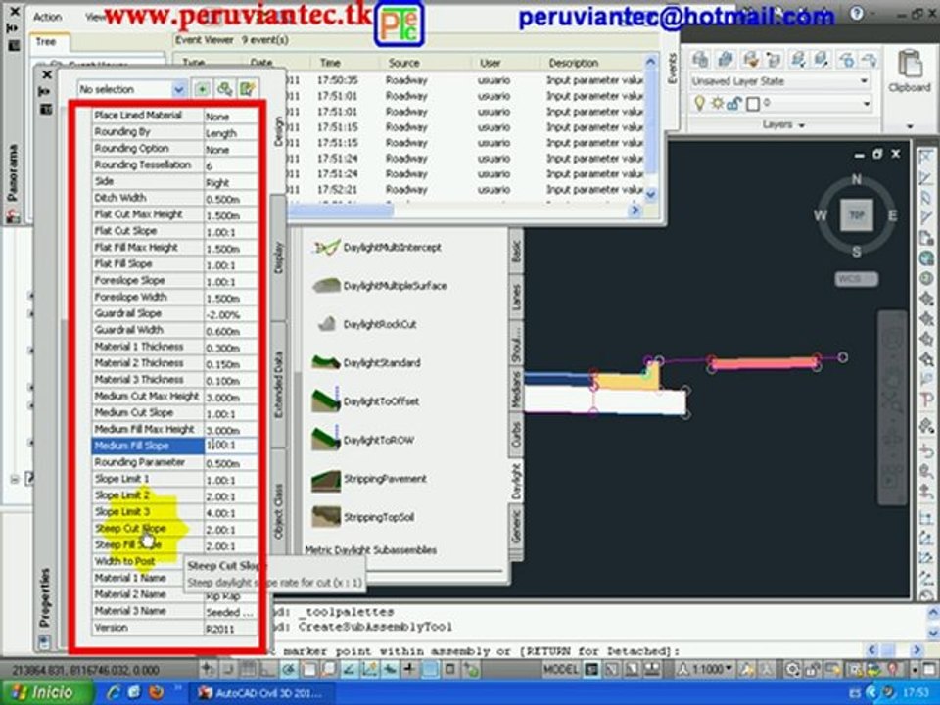Viewport: 940px width, 705px height.
Task: Toggle the layer lightbulb on/off icon
Action: [x=699, y=103]
